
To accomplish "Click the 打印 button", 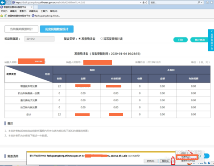I will [x=181, y=40].
